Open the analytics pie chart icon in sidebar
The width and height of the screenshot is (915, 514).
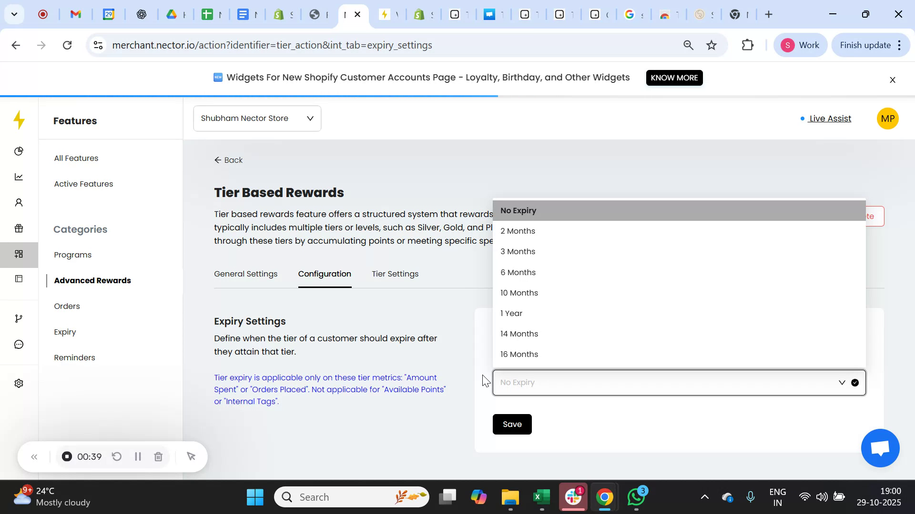pyautogui.click(x=19, y=151)
